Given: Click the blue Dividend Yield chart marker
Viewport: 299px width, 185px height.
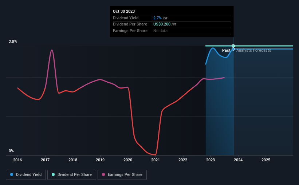Looking at the screenshot, I should 233,49.
